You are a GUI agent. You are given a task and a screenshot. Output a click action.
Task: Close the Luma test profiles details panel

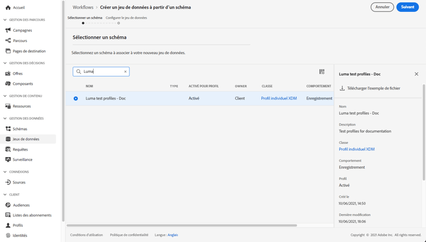[416, 74]
